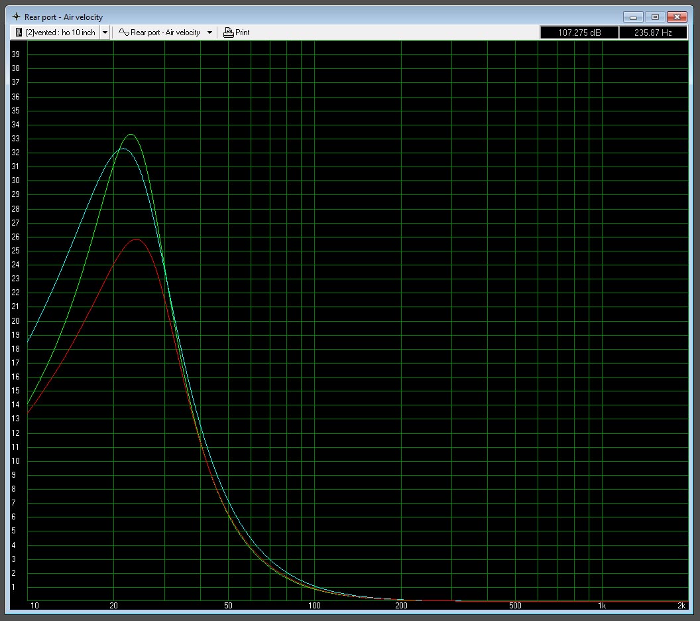Click the speaker box icon beside the project name

coord(19,32)
